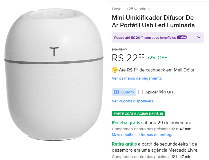Enable the Aplicar R$ 1 OFF checkbox
209x160 pixels.
(x=141, y=92)
